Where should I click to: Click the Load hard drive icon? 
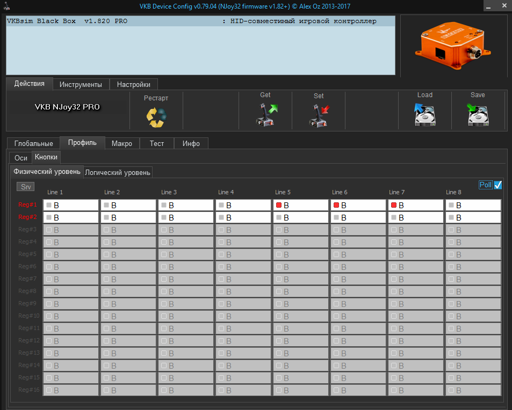click(424, 114)
